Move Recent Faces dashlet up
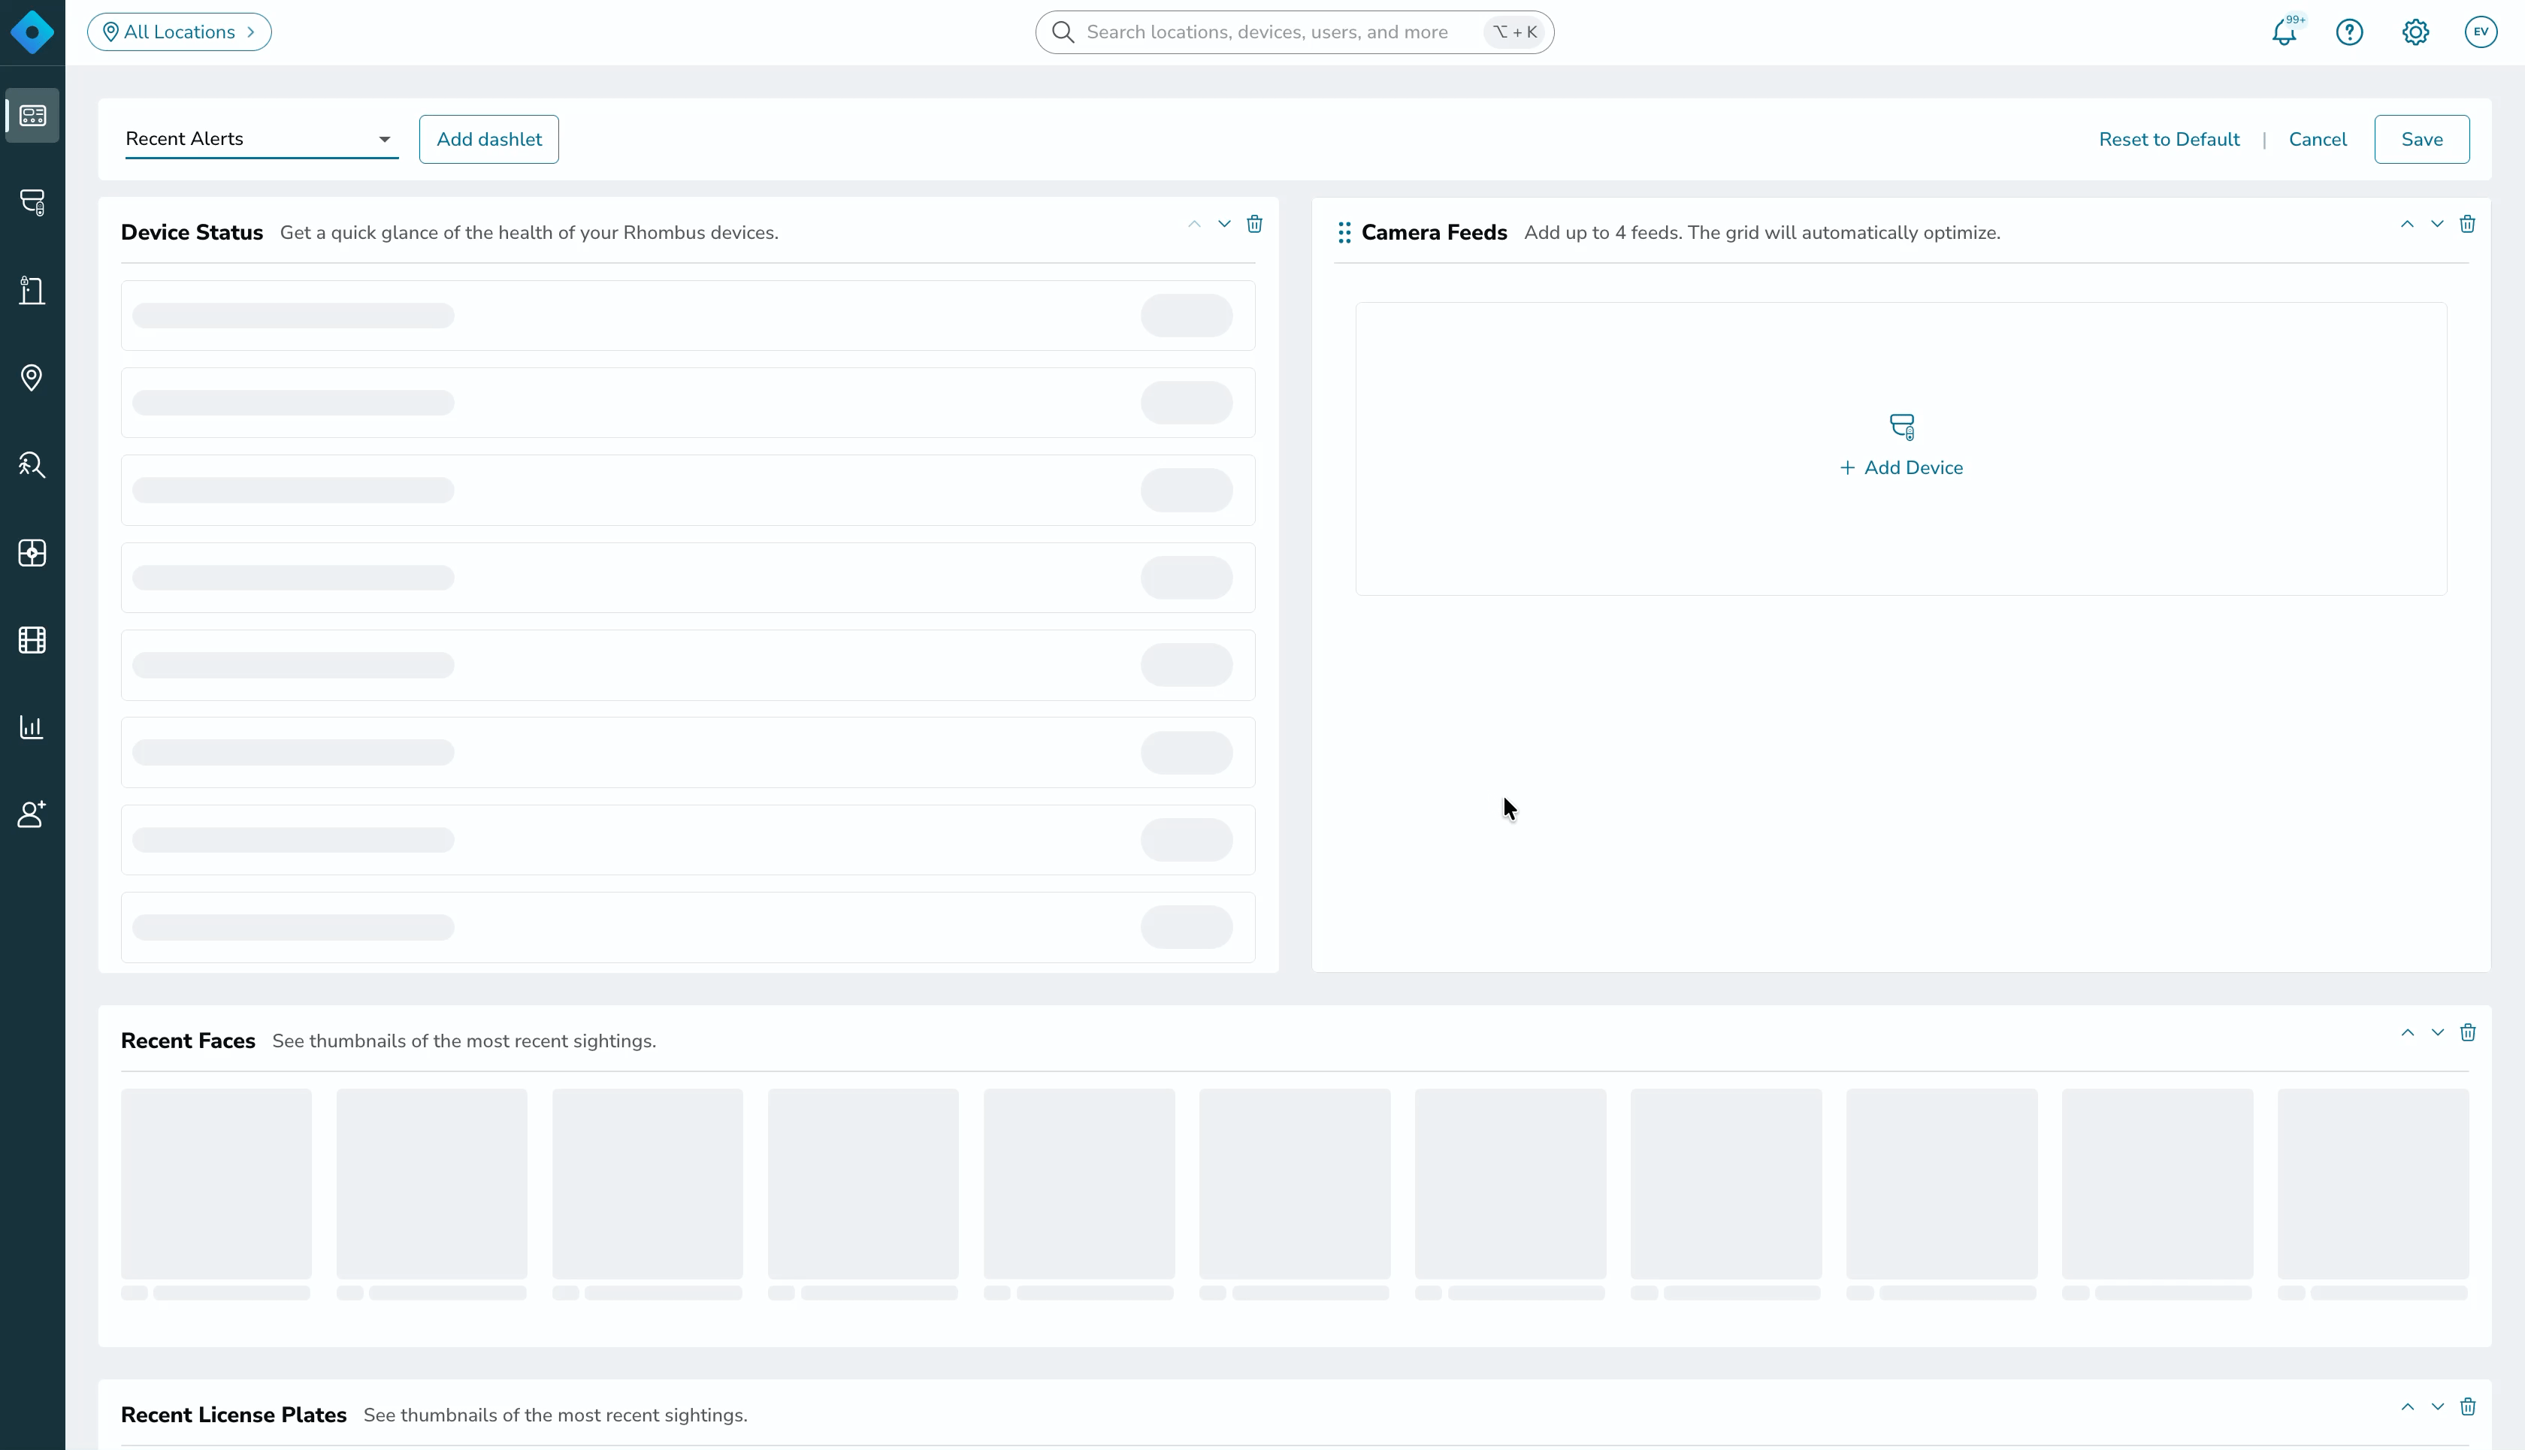Image resolution: width=2525 pixels, height=1450 pixels. tap(2408, 1033)
